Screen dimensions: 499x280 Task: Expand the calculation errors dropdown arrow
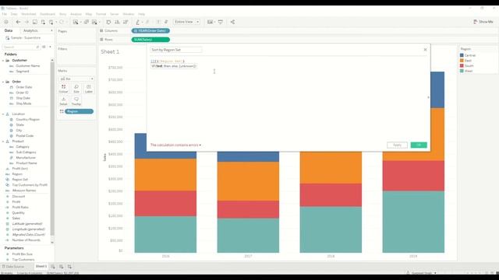200,145
